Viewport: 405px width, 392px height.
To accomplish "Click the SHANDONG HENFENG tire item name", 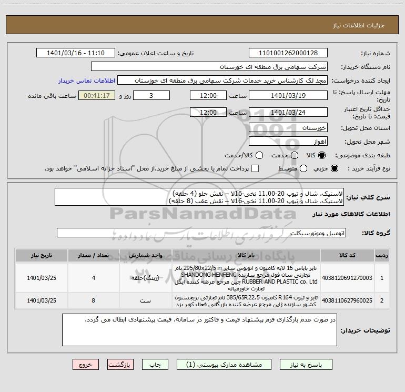I will [246, 278].
